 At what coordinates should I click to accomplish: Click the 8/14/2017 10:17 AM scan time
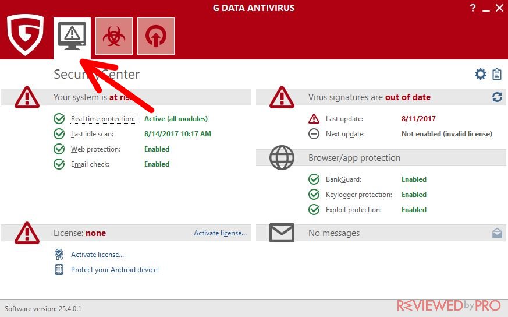pos(177,133)
